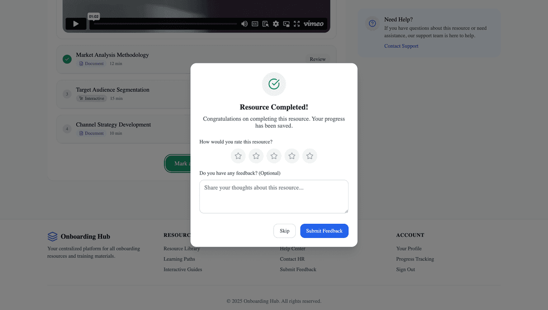The image size is (548, 310).
Task: Open video settings gear
Action: click(276, 24)
